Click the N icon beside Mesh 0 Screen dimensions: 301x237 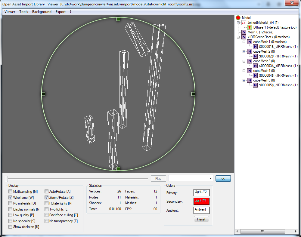coord(244,32)
